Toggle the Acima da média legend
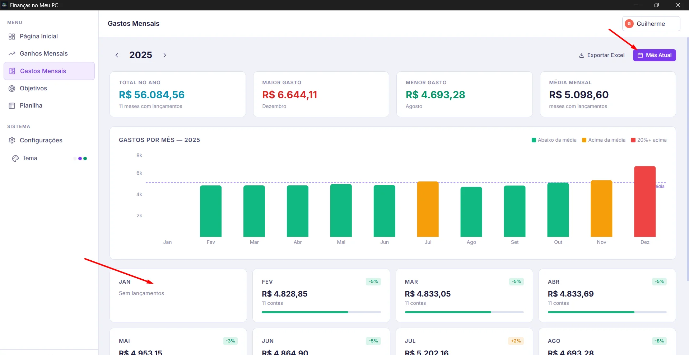689x355 pixels. tap(604, 140)
